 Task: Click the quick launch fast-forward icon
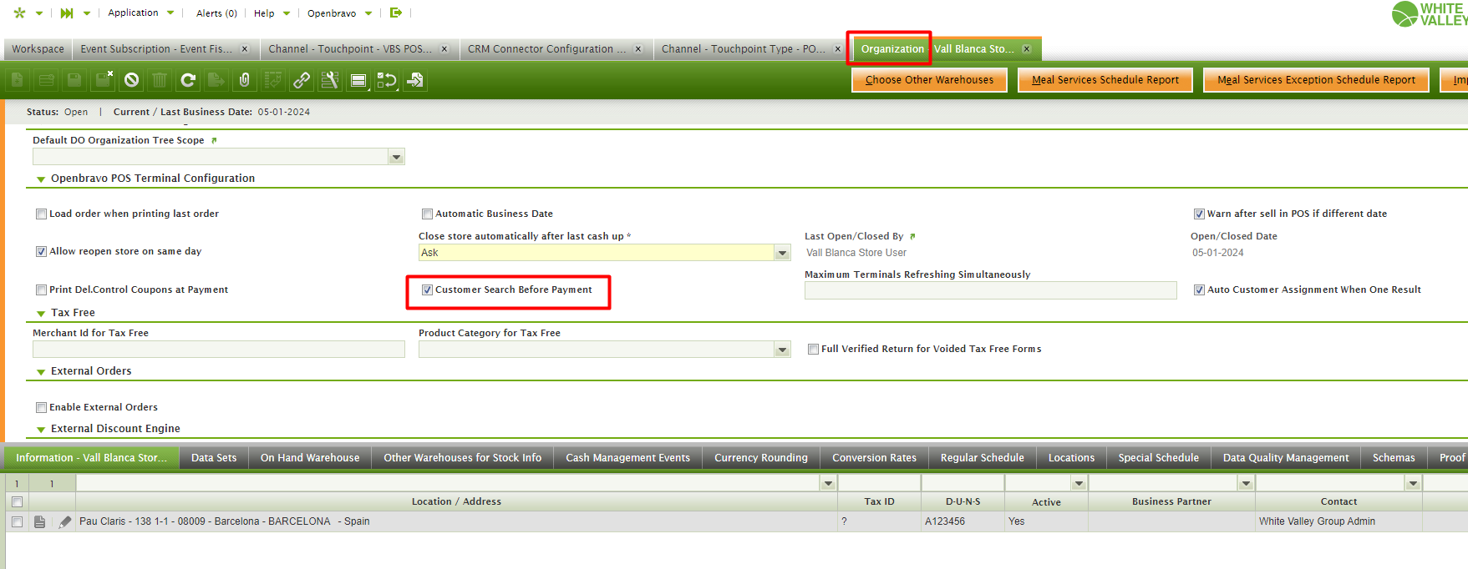click(x=67, y=13)
